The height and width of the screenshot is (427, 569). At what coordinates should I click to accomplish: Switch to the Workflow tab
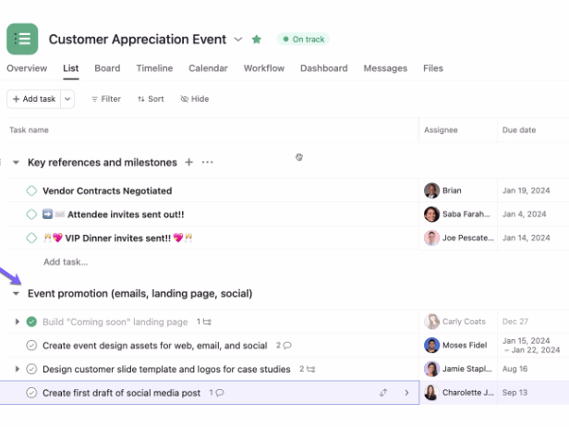point(264,68)
